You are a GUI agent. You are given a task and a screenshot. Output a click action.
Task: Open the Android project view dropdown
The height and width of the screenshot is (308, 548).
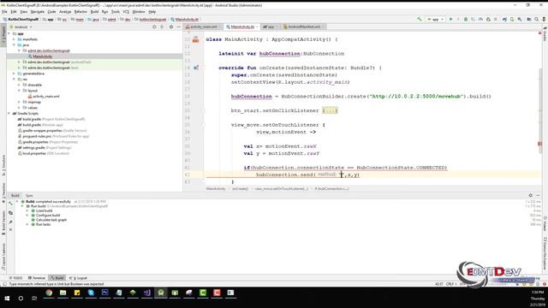pos(21,27)
